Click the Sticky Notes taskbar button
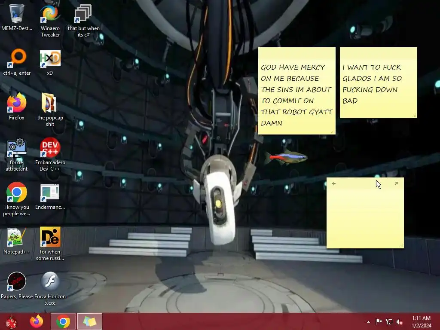The width and height of the screenshot is (440, 330). pos(90,321)
